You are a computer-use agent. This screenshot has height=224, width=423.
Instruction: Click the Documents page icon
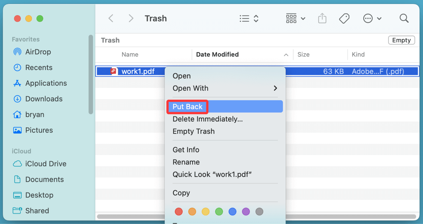click(17, 179)
